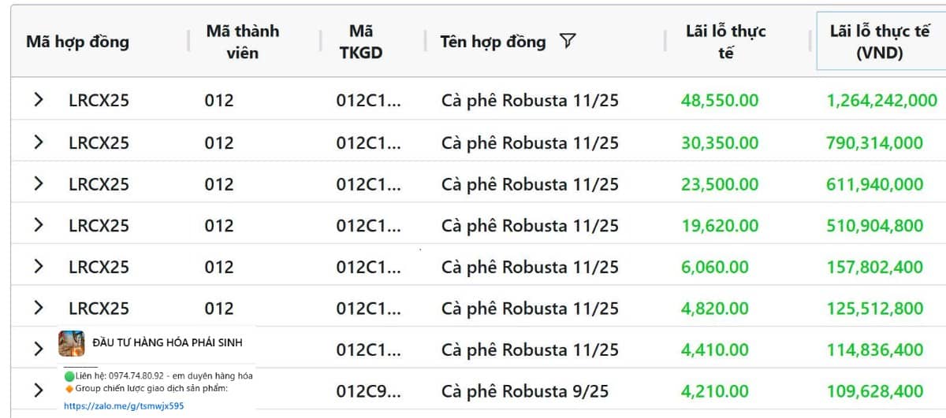Sort by Lãi lỗ thực tế (VND) header
Screen dimensions: 946x418
pyautogui.click(x=879, y=42)
